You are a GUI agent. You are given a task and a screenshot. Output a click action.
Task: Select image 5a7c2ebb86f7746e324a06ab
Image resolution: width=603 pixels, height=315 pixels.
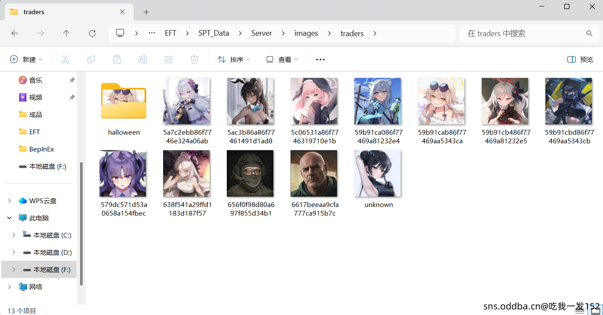[186, 111]
